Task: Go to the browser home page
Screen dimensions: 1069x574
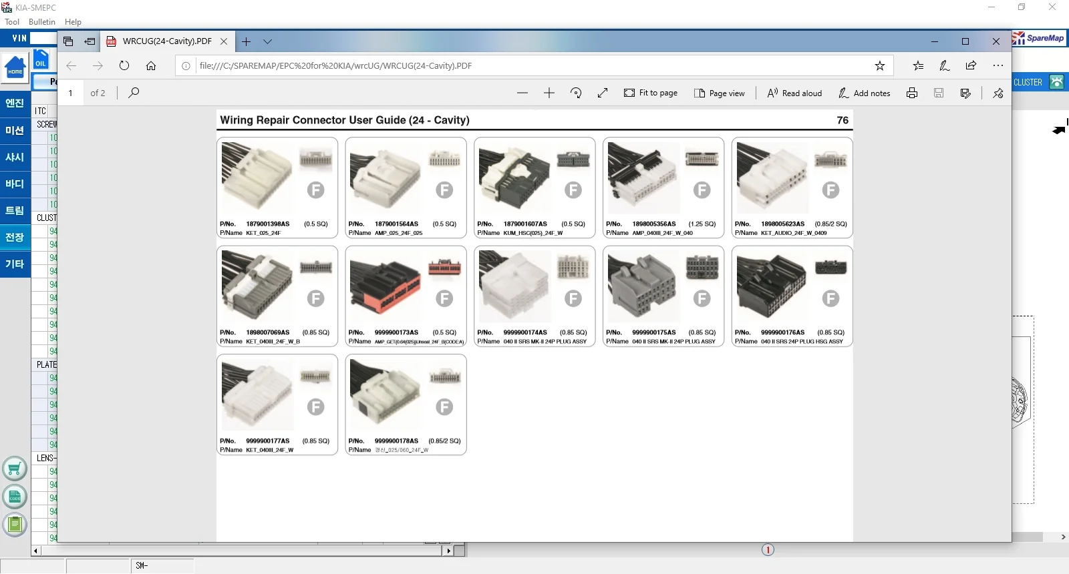Action: click(151, 65)
